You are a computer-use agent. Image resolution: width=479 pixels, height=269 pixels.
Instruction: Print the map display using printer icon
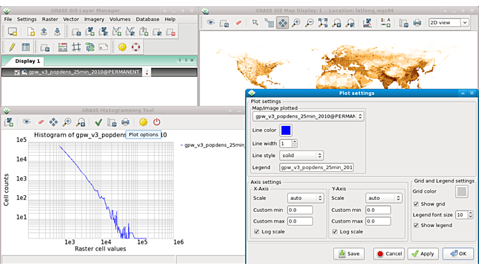tap(417, 23)
